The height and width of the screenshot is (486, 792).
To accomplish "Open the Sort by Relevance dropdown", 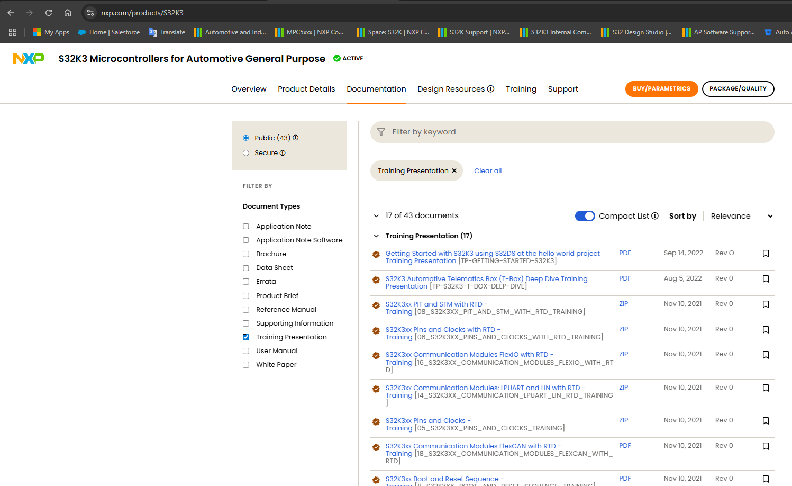I will pos(741,216).
